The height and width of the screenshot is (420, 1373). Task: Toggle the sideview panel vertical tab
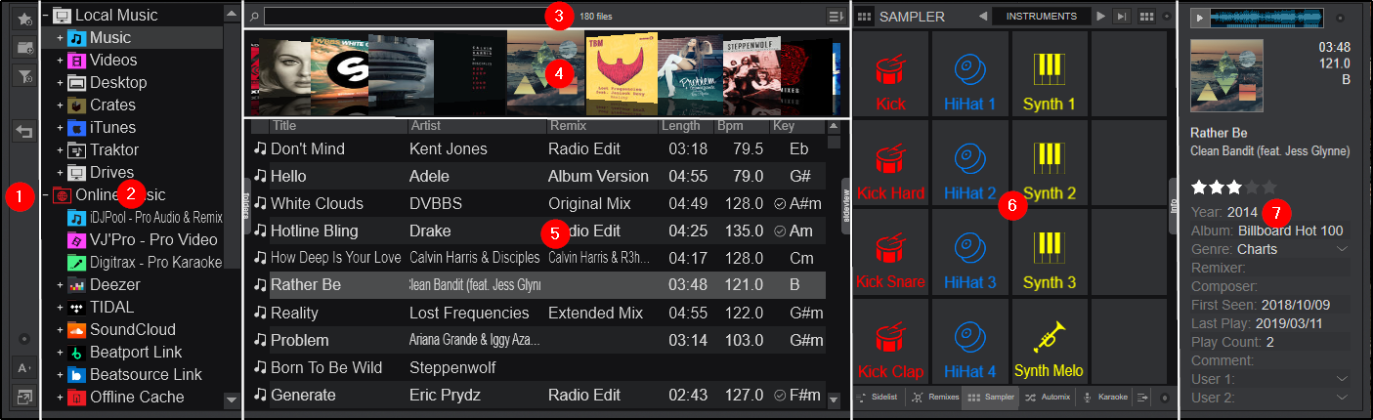pyautogui.click(x=845, y=204)
